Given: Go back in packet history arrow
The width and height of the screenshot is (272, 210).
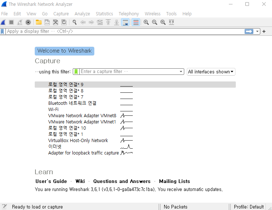Looking at the screenshot, I should (83, 22).
